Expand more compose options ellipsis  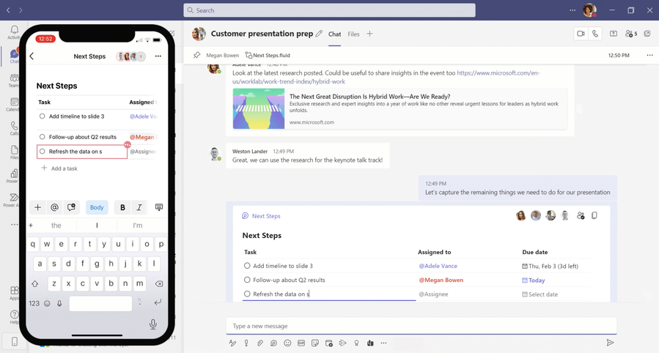[383, 343]
